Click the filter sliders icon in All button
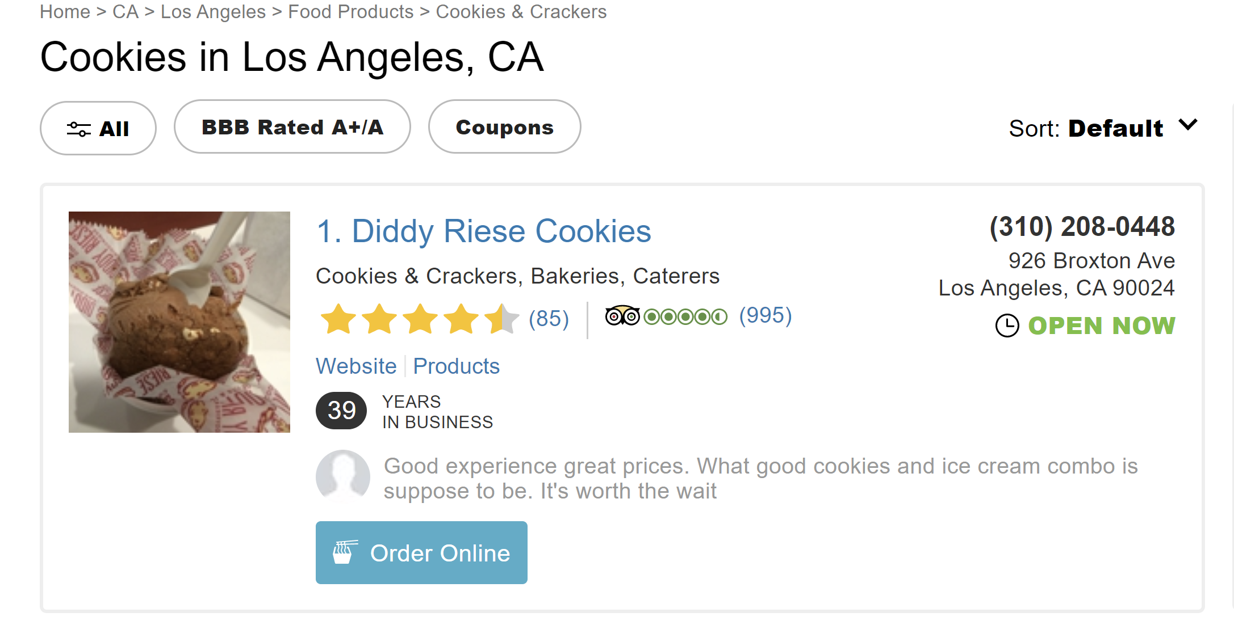 pyautogui.click(x=78, y=129)
